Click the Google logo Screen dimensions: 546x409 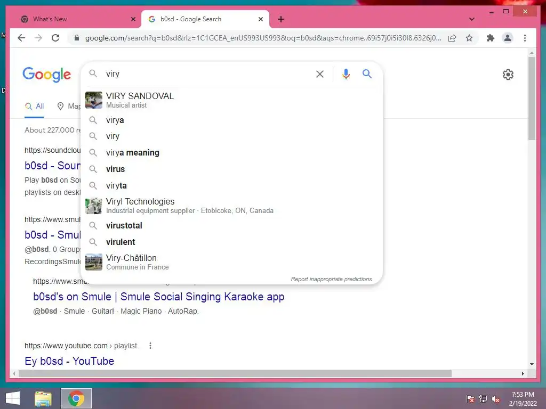pos(47,75)
